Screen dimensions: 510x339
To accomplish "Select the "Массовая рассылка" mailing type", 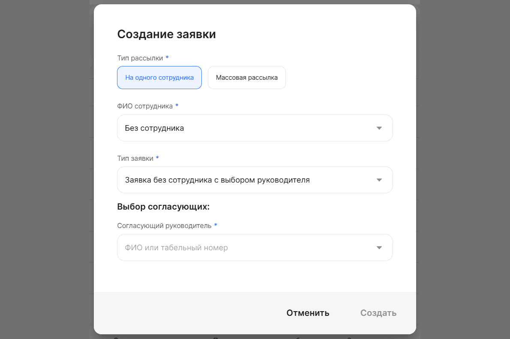I will point(246,78).
